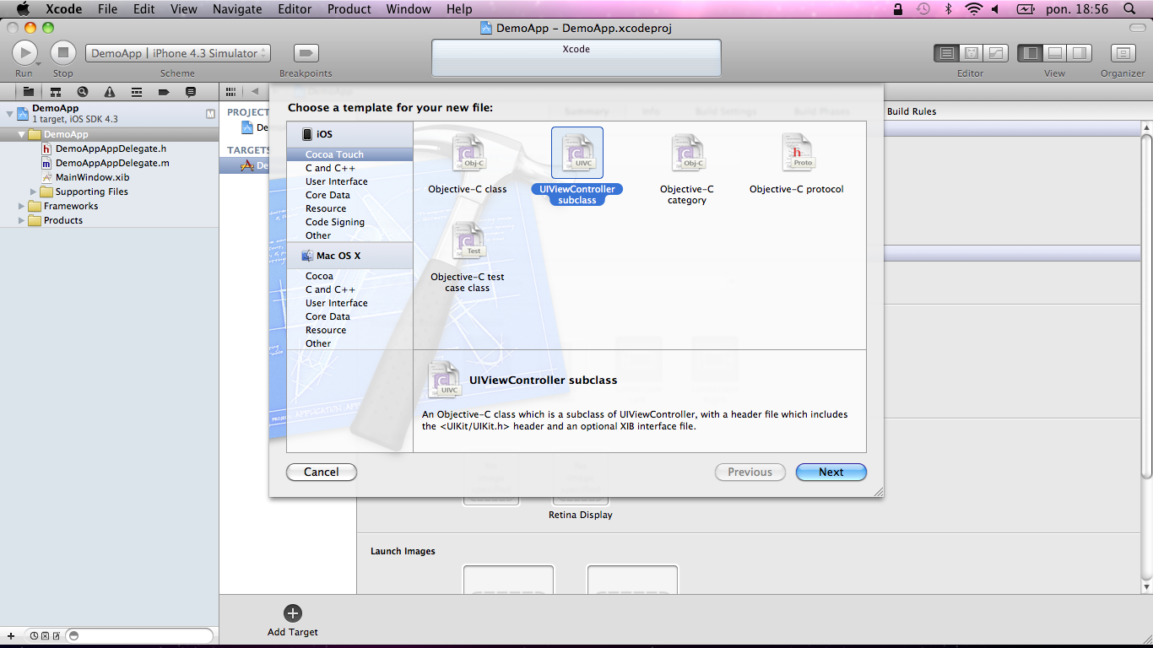
Task: Toggle the Breakpoints button
Action: 306,53
